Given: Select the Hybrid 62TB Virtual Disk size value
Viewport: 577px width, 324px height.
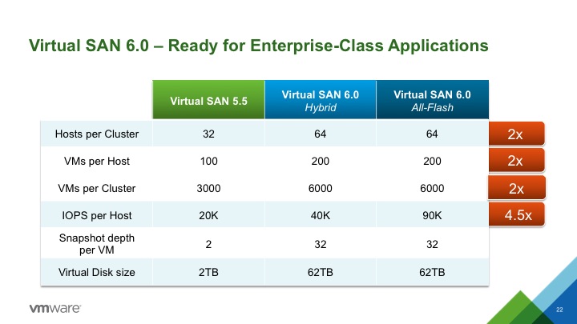Looking at the screenshot, I should pos(320,273).
